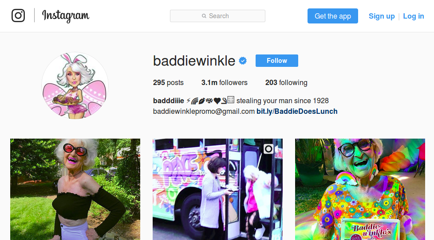
Task: Click the magnifier icon in search box
Action: 204,16
